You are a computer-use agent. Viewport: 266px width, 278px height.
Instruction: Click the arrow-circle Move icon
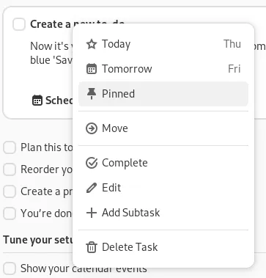92,128
